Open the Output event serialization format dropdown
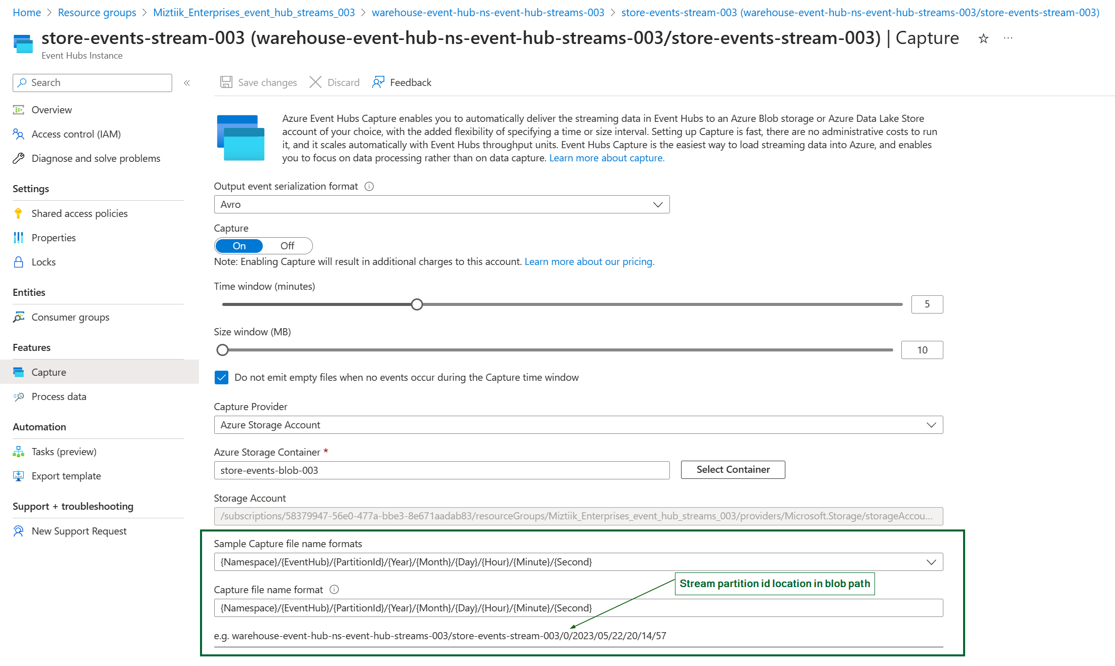 (441, 205)
